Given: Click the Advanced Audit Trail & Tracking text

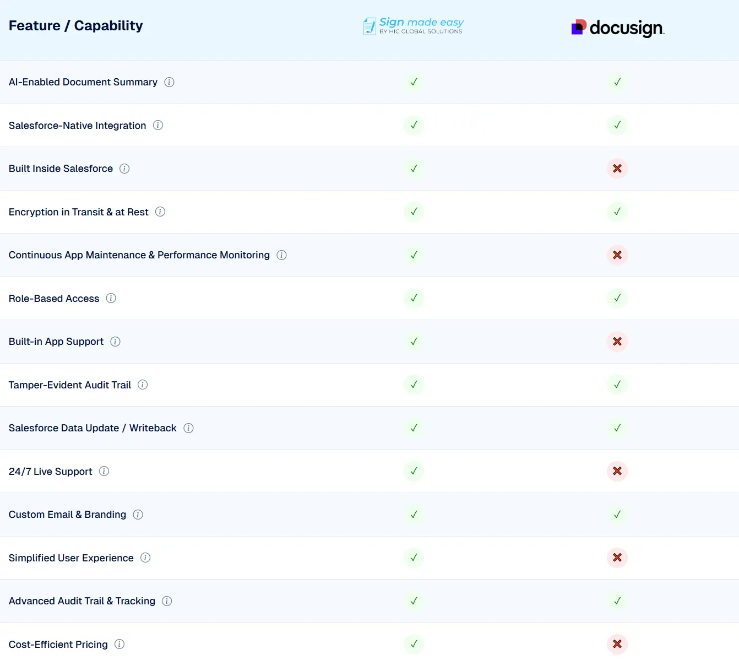Looking at the screenshot, I should (82, 601).
